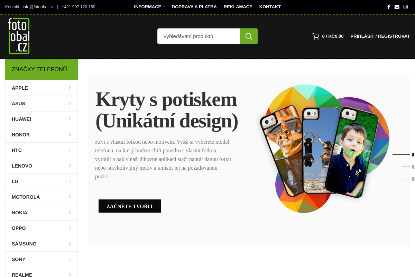Click the fotoobal.cz logo
The width and height of the screenshot is (415, 277).
coord(19,36)
